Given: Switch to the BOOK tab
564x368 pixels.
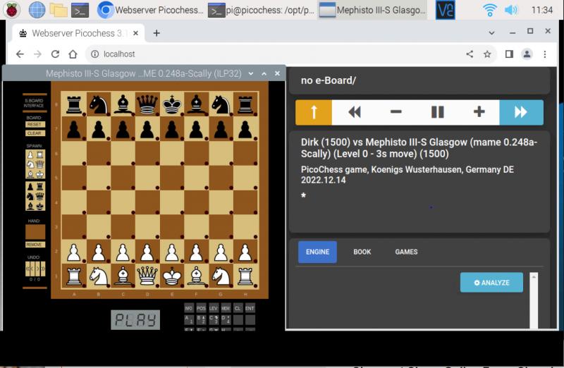Looking at the screenshot, I should (x=362, y=252).
